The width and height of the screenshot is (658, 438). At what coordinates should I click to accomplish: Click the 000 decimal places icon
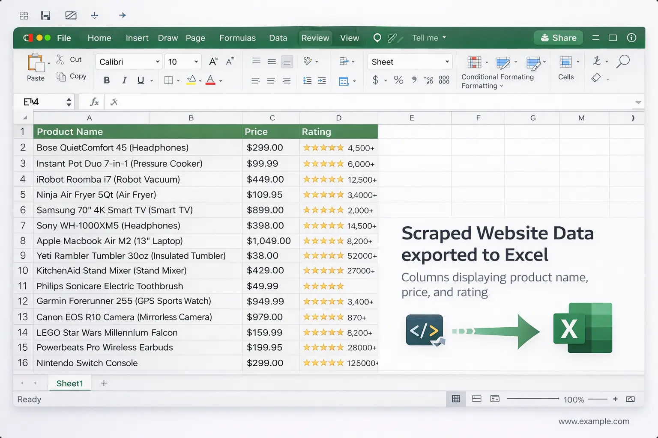point(444,80)
